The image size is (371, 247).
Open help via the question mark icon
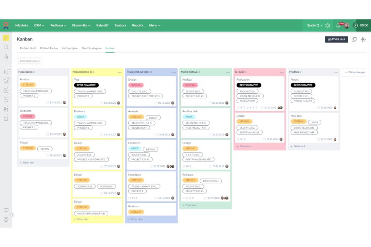coord(6,219)
